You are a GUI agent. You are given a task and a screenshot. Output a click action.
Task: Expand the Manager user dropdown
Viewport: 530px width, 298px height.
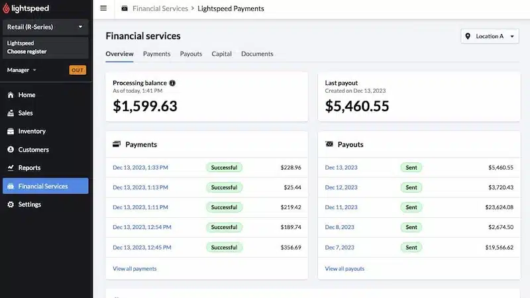(x=22, y=70)
